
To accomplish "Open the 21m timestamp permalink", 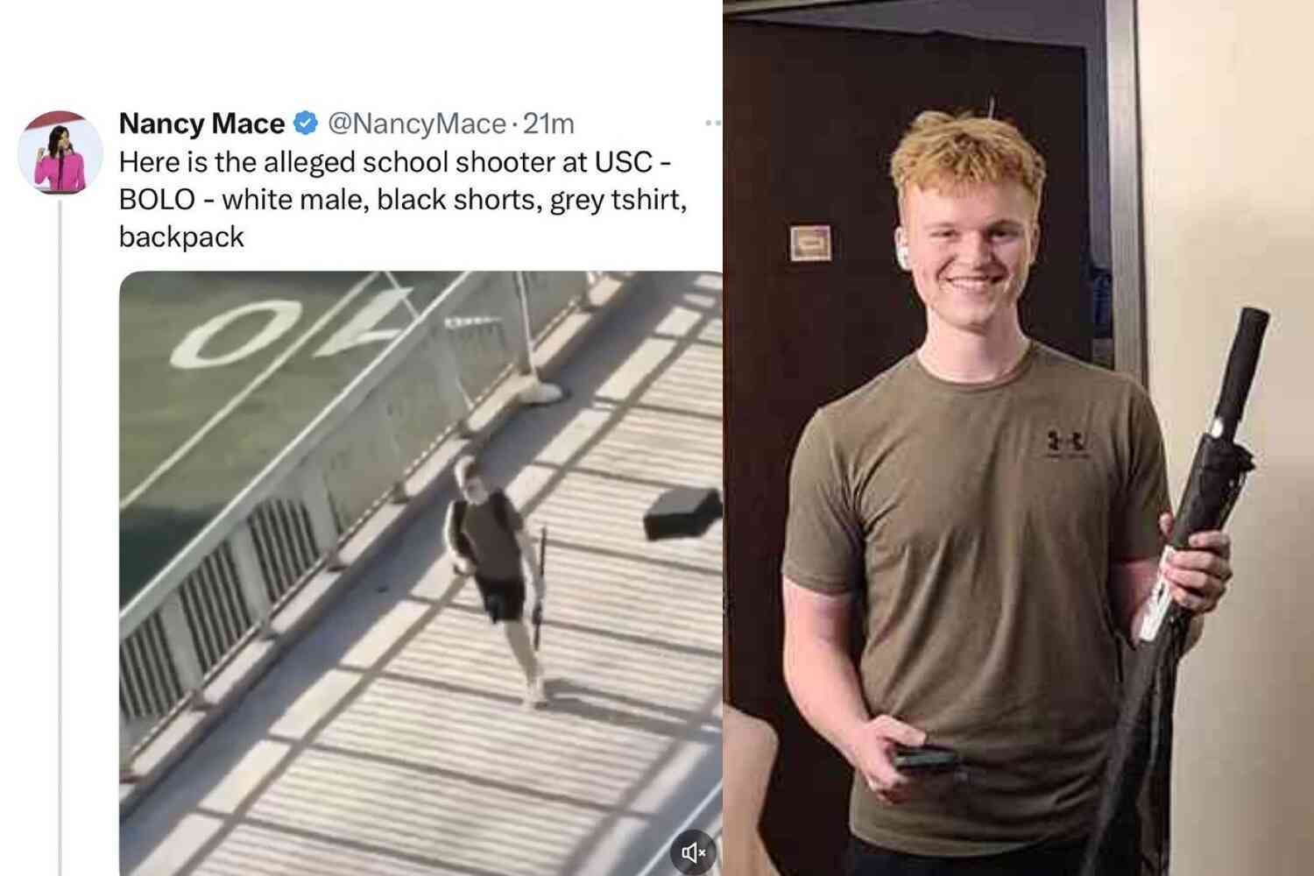I will [x=548, y=124].
